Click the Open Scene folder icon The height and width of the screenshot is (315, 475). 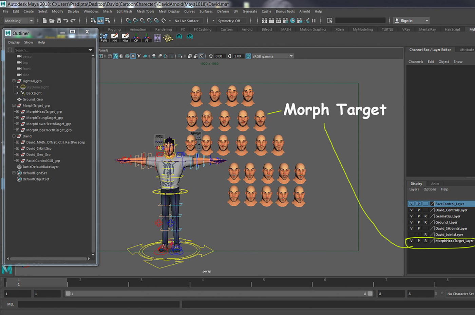pos(52,21)
